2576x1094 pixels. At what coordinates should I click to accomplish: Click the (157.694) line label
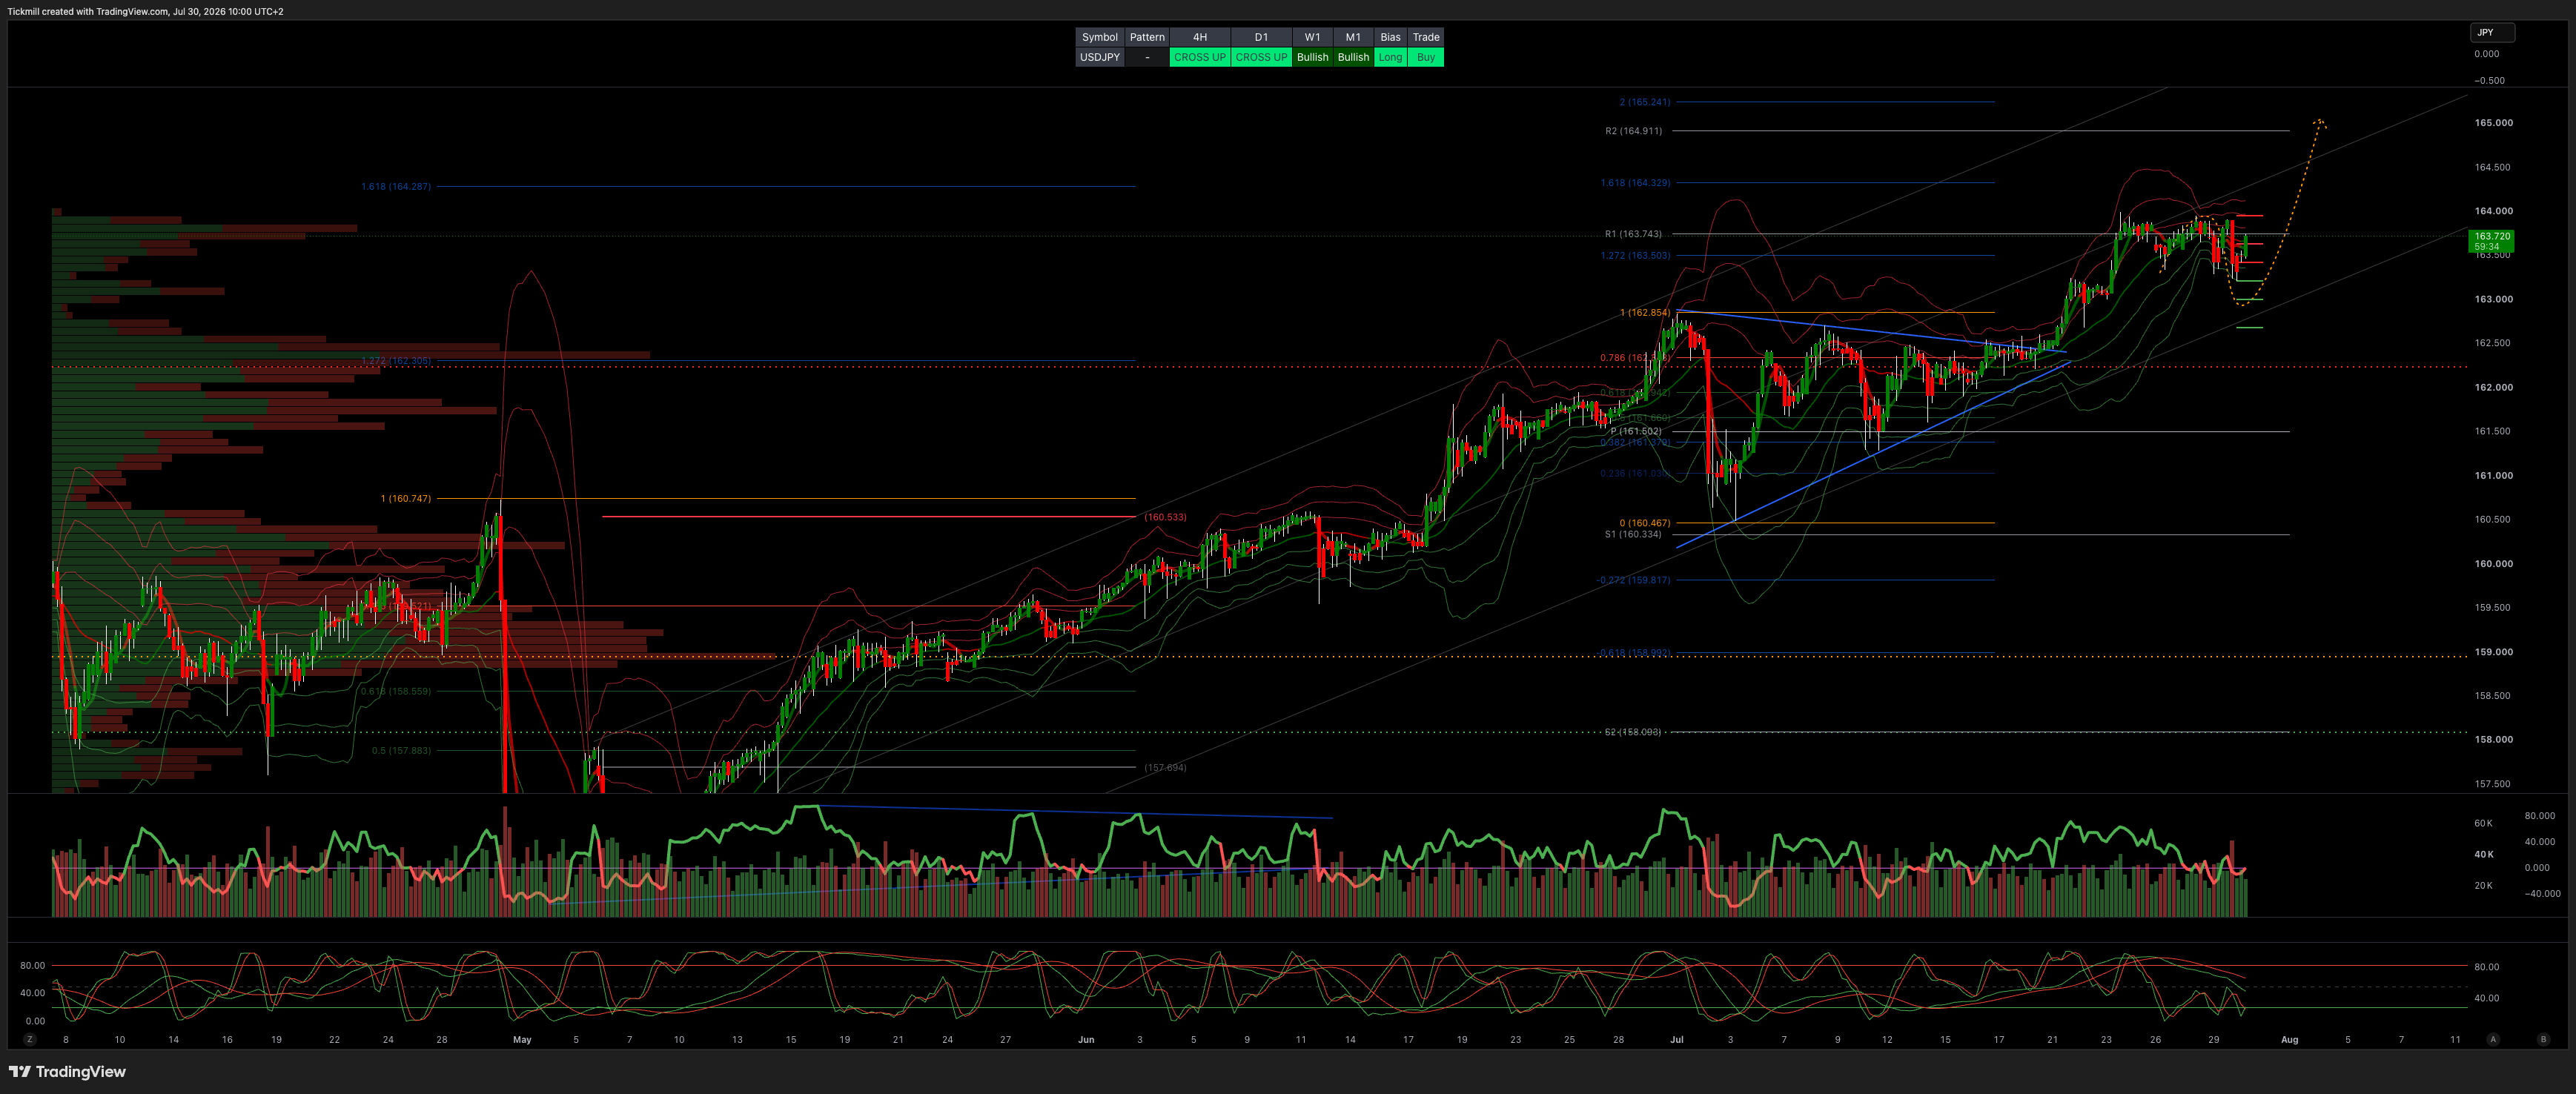[x=1165, y=768]
